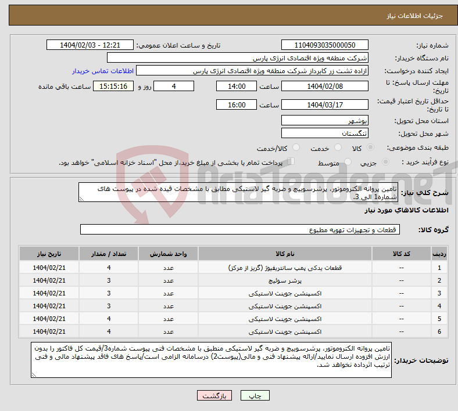Click row قطعات یدکی پمپ سانتریفیوژ

click(x=233, y=268)
